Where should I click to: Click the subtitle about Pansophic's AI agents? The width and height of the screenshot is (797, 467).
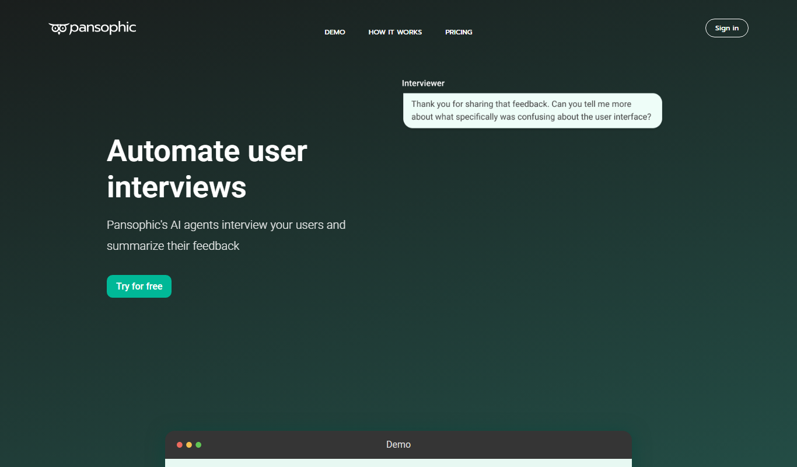click(226, 235)
